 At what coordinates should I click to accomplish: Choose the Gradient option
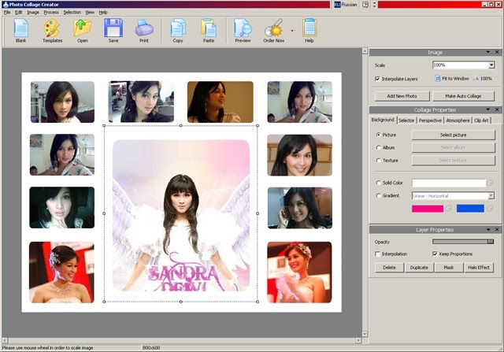click(x=378, y=195)
